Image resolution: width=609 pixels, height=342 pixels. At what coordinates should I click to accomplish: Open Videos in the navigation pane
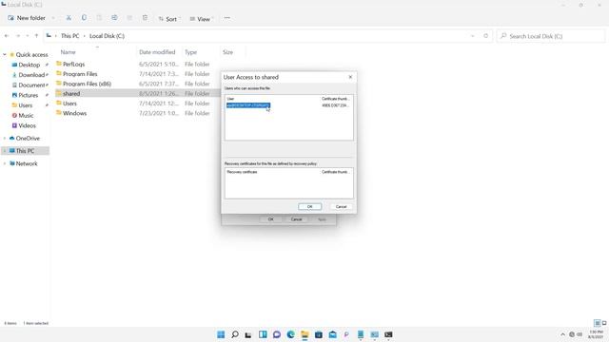(x=27, y=125)
